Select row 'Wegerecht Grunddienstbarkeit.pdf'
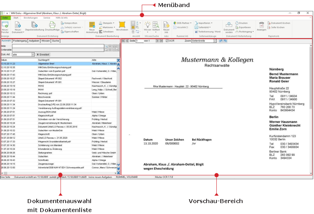This screenshot has height=214, width=314. tap(59, 141)
